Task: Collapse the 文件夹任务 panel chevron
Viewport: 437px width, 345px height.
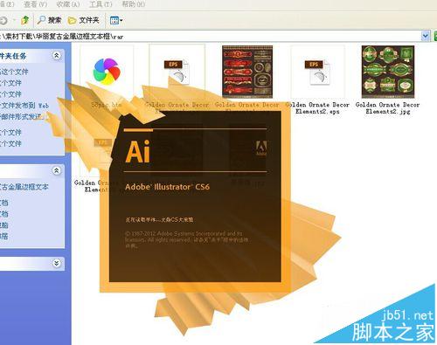Action: [56, 55]
